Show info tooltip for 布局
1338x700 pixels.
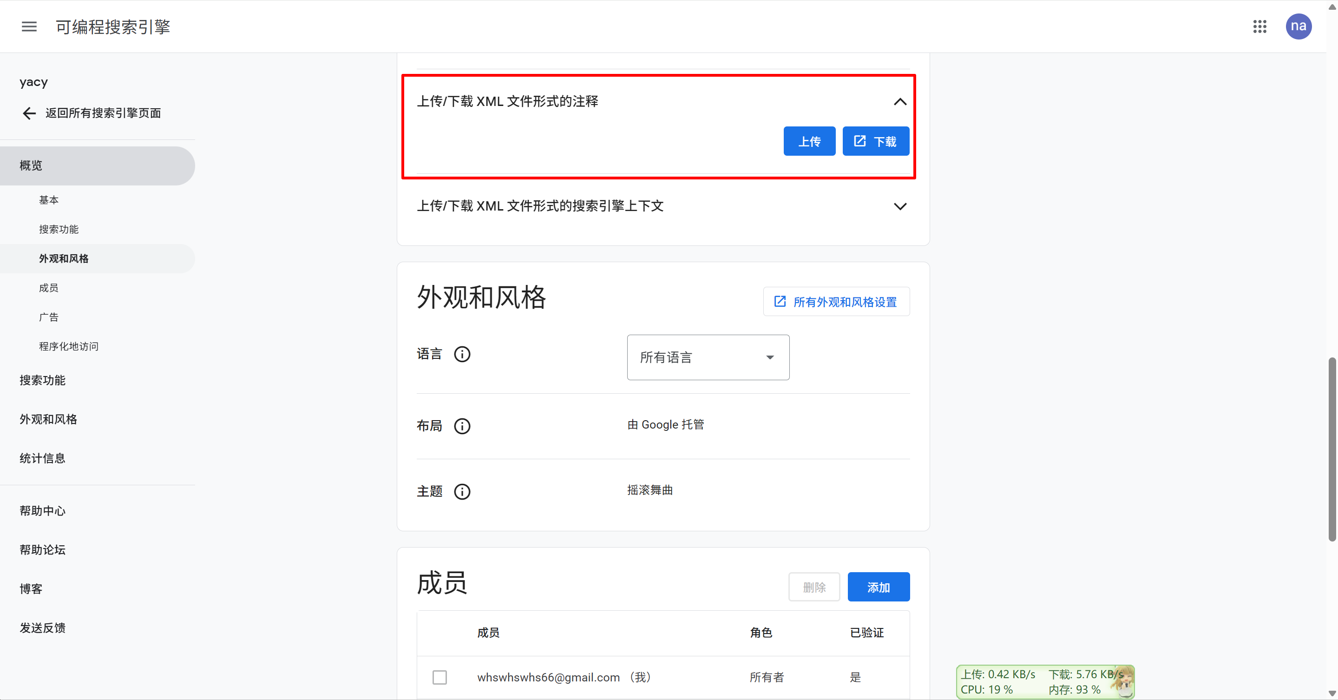point(462,426)
